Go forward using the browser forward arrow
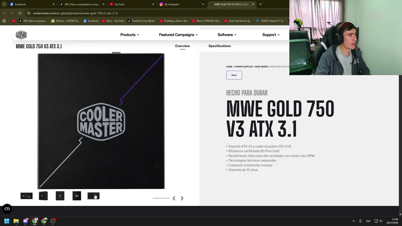The height and width of the screenshot is (226, 402). pos(12,13)
